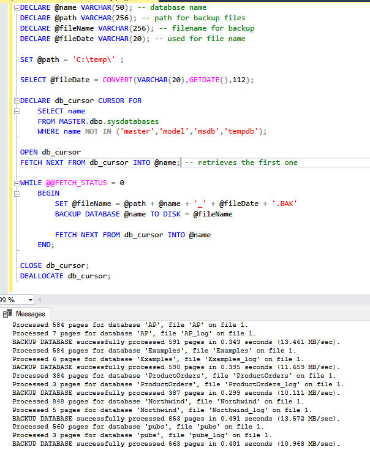Place cursor on OPEN db_cursor line
This screenshot has width=370, height=450.
tap(50, 152)
